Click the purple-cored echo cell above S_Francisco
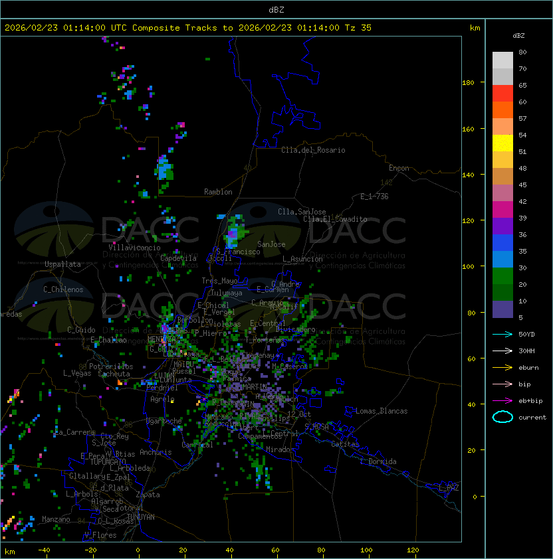The width and height of the screenshot is (553, 559). [x=233, y=233]
